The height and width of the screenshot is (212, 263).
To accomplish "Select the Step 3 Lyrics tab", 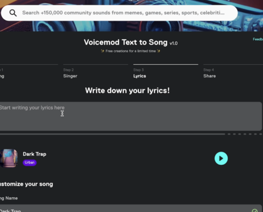I will pos(166,72).
